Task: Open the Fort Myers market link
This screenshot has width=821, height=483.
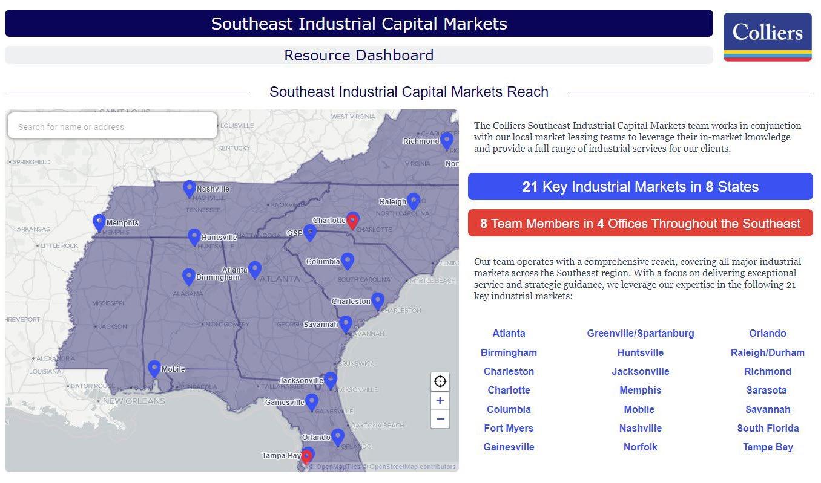Action: [x=509, y=428]
